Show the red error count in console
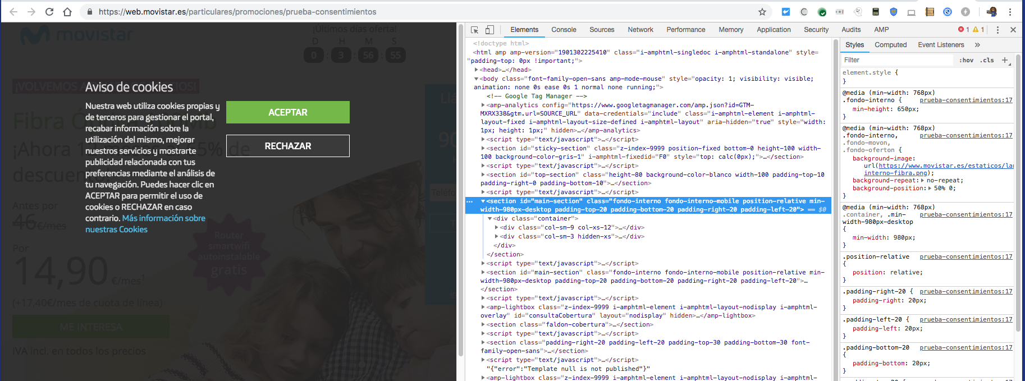The width and height of the screenshot is (1025, 381). (964, 30)
